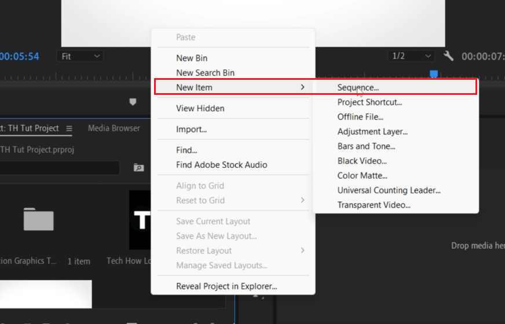Select the Tech How Logo thumbnail
The image size is (505, 324).
click(x=140, y=219)
